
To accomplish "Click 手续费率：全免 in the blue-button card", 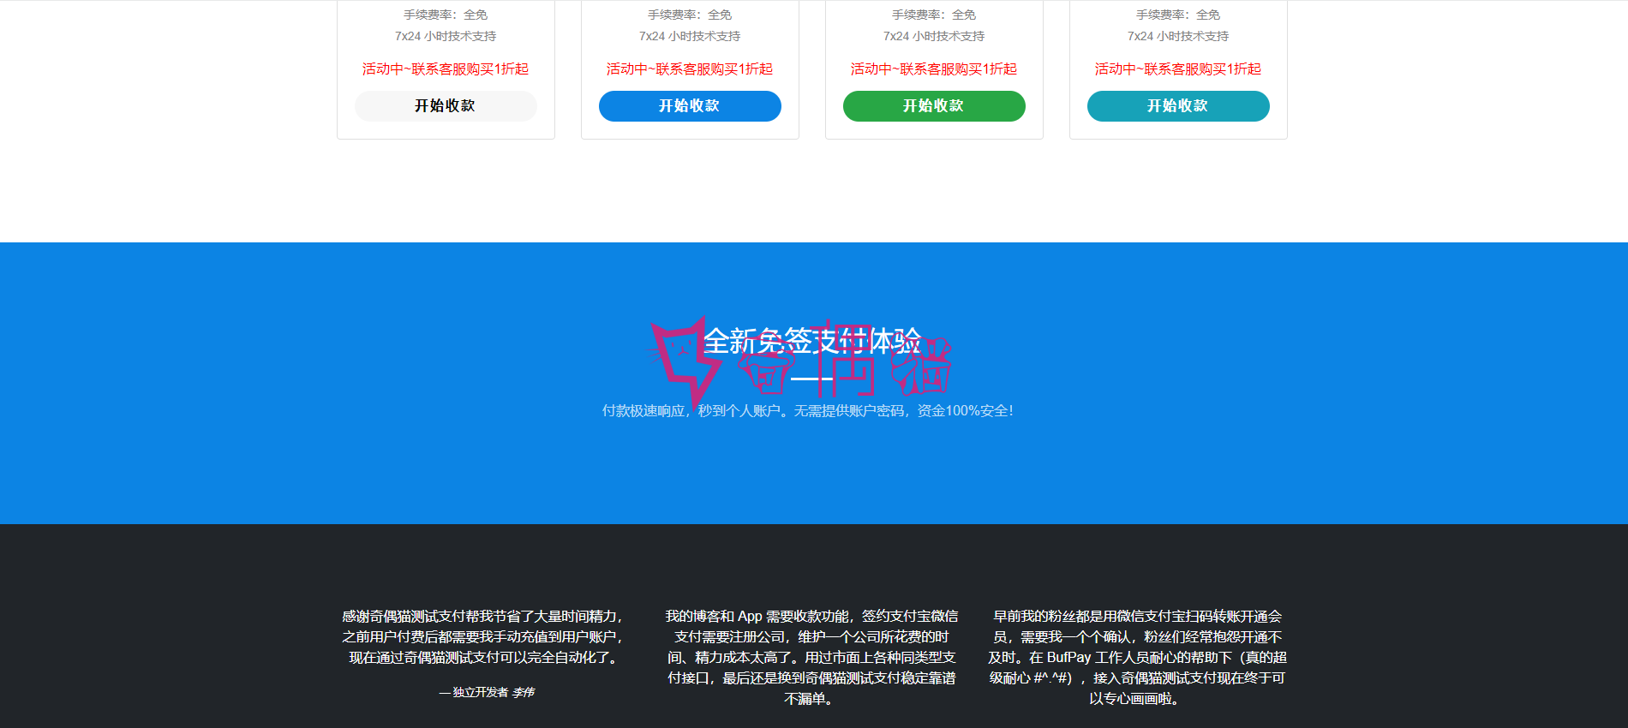I will click(690, 15).
